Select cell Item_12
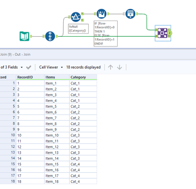Screen dimensions: 196x189 57,147
